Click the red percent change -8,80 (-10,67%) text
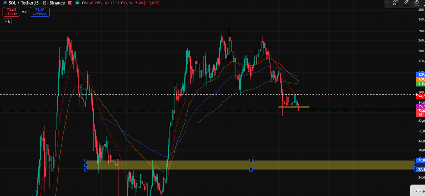The image size is (425, 196). [x=146, y=3]
